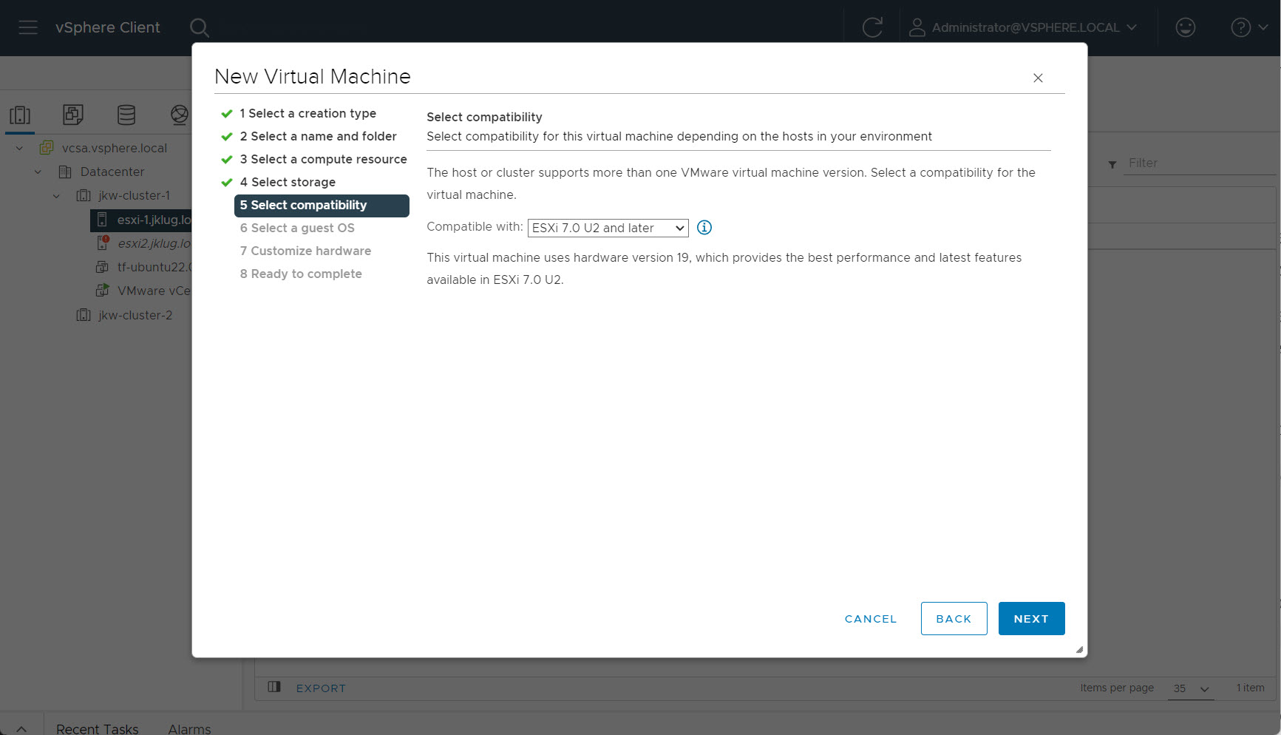Viewport: 1281px width, 735px height.
Task: Collapse the jkw-cluster-1 tree node
Action: coord(56,196)
